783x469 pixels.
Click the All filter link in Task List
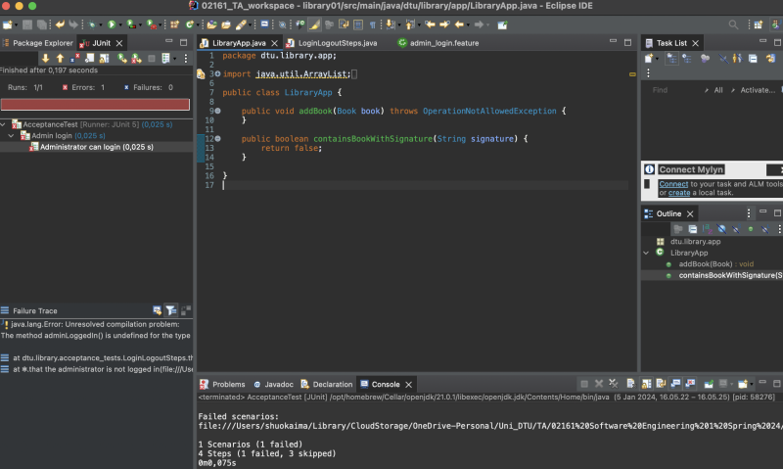click(x=718, y=90)
